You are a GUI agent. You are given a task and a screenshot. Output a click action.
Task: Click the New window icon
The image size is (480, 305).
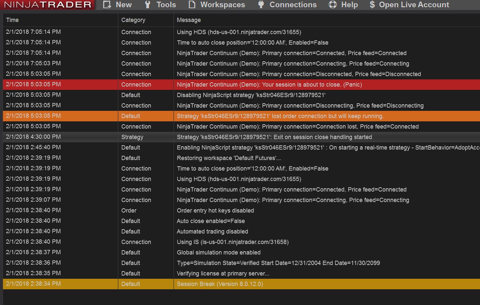click(107, 5)
